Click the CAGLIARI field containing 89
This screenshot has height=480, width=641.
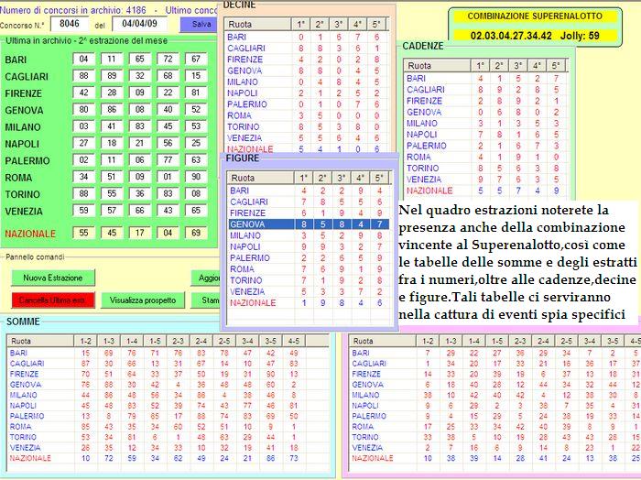pyautogui.click(x=112, y=76)
